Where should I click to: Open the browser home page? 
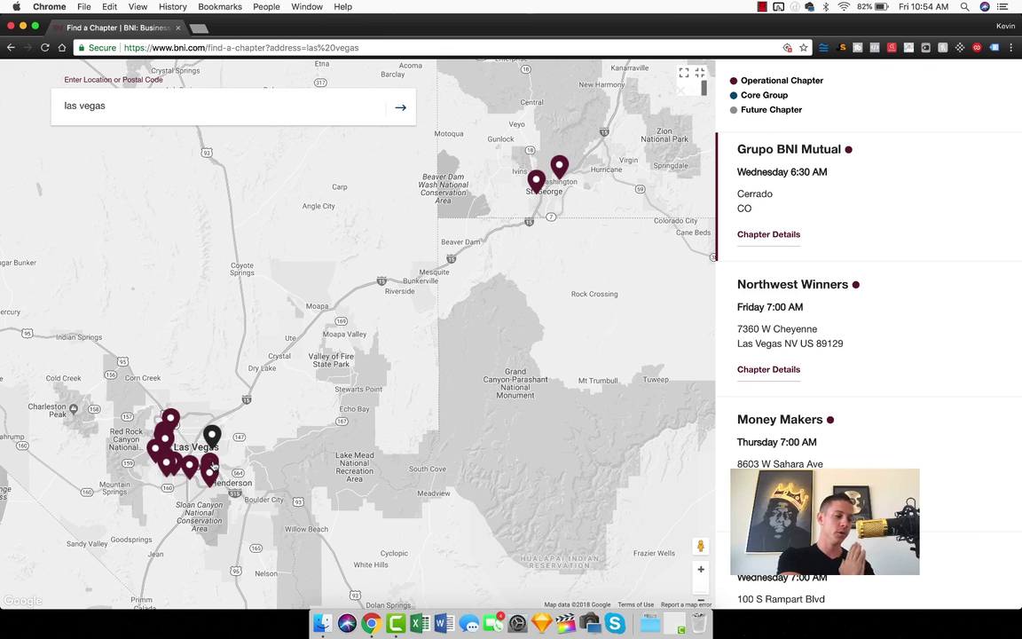[62, 48]
